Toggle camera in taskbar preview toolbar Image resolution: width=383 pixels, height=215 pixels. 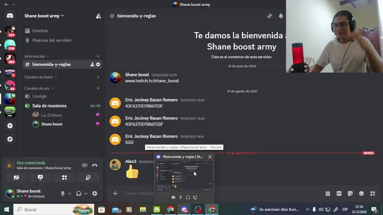[x=173, y=197]
